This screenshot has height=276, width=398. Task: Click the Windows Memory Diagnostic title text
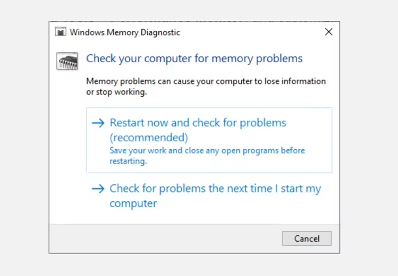125,33
